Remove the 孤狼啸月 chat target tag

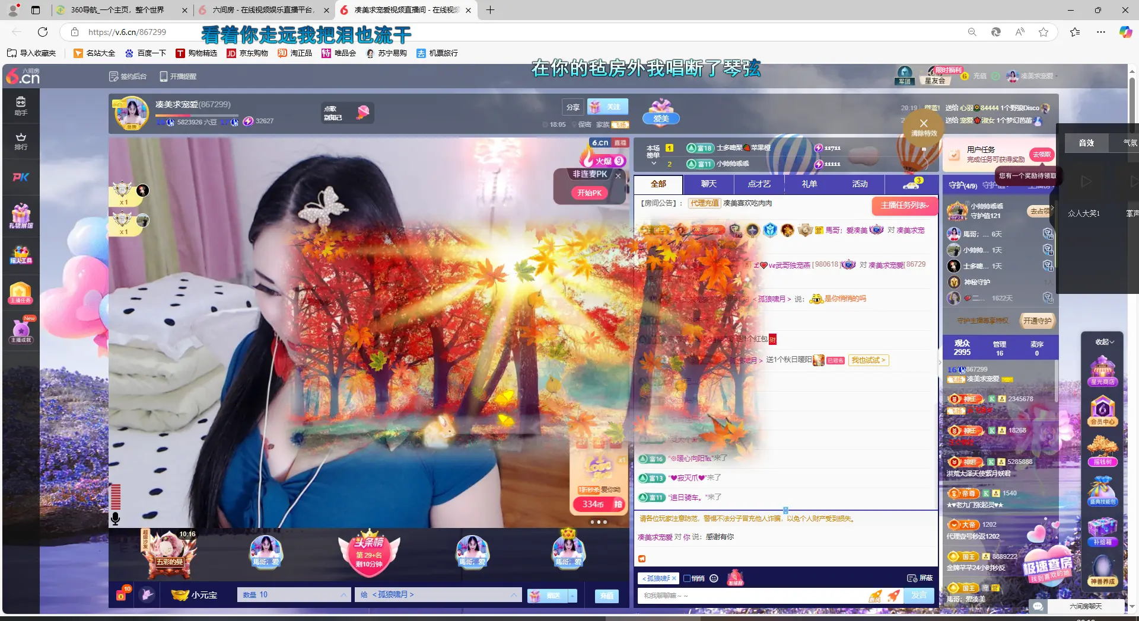coord(674,578)
